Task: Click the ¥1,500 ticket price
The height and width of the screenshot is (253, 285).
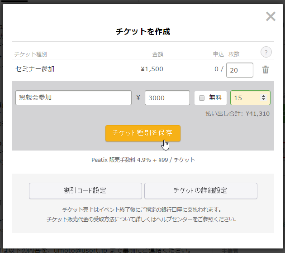Action: point(152,69)
